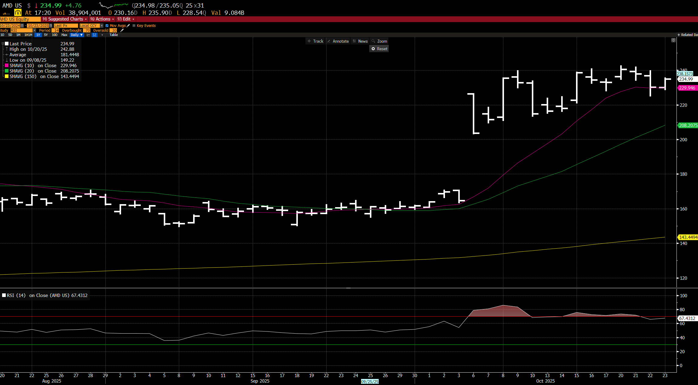Toggle the Mov Avgs checkbox
Screen dimensions: 698x385
click(x=107, y=26)
